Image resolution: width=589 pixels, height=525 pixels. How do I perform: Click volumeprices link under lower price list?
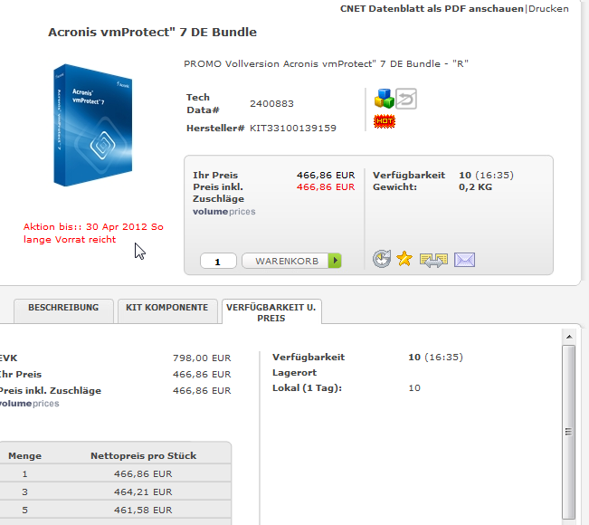click(29, 404)
